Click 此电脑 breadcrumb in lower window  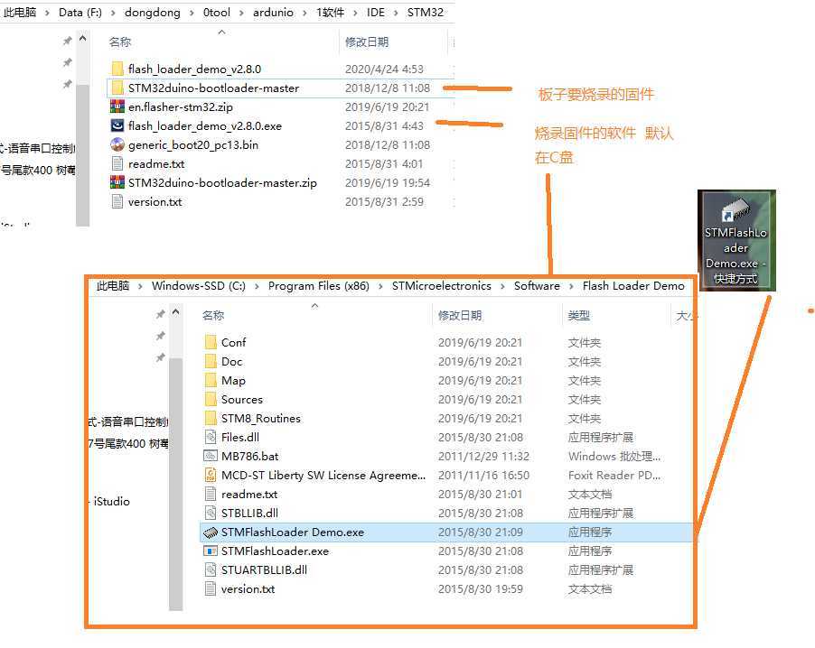(113, 286)
